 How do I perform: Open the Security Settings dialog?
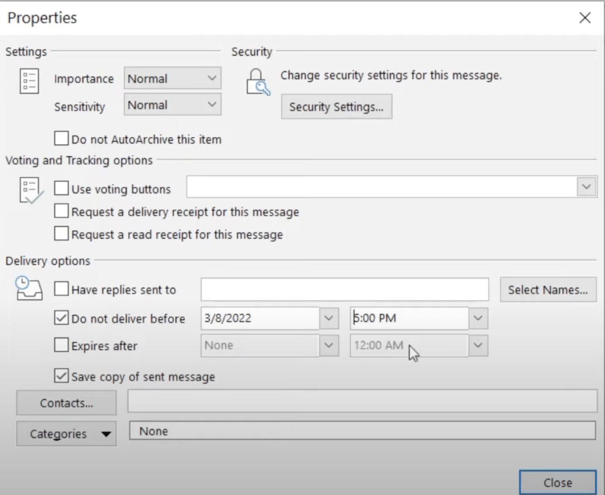pyautogui.click(x=336, y=106)
